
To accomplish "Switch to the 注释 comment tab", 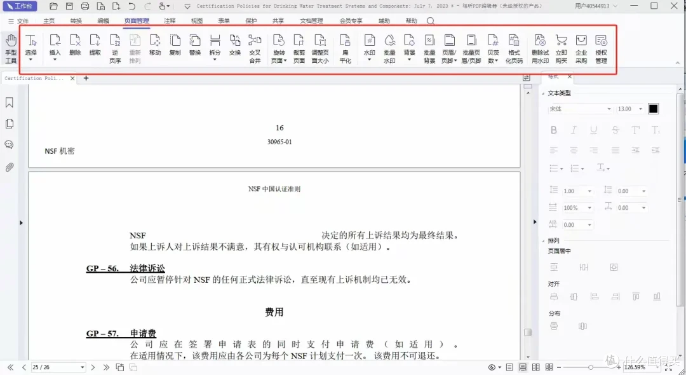I will 170,21.
